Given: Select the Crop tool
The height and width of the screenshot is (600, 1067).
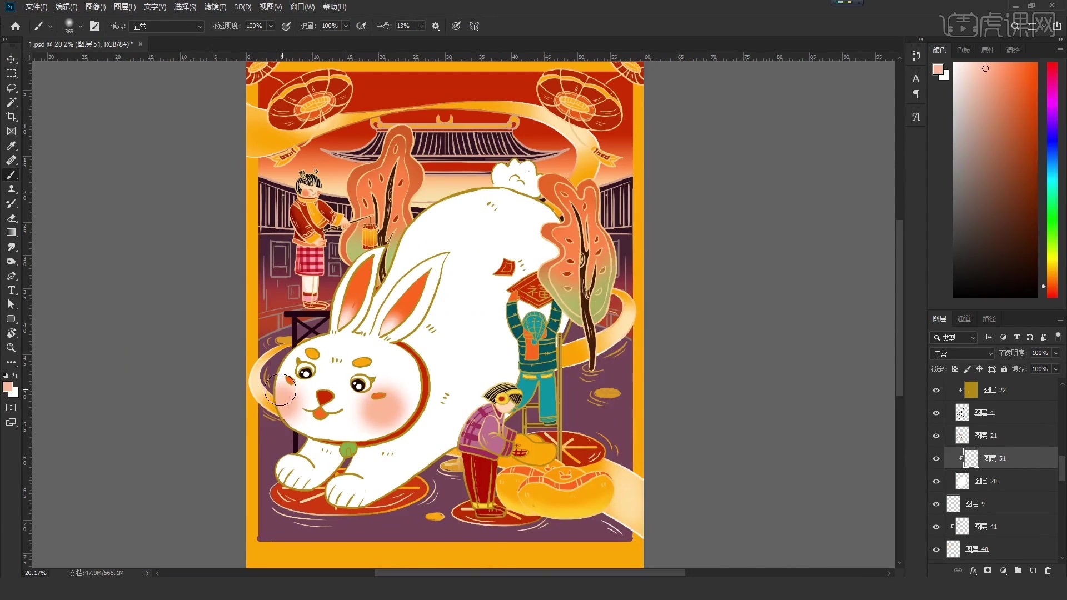Looking at the screenshot, I should 11,117.
